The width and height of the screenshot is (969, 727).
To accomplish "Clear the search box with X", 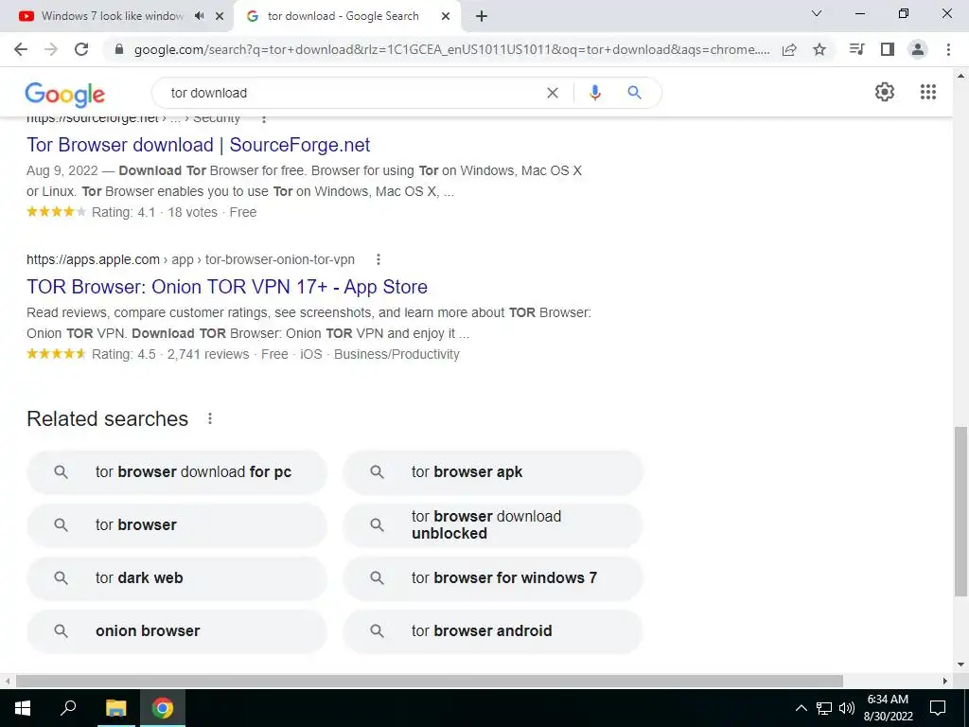I will 553,93.
